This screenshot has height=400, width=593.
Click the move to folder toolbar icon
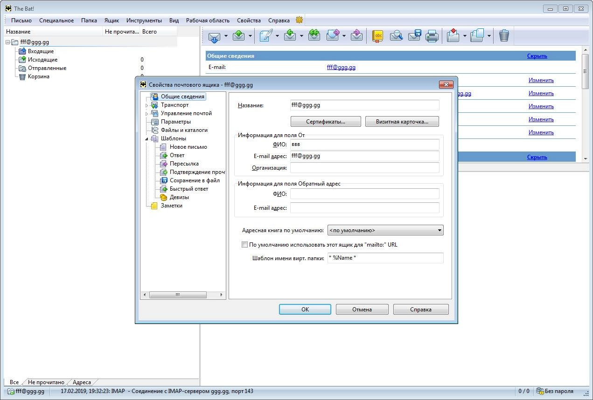(x=453, y=36)
